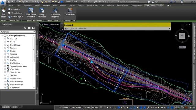The width and height of the screenshot is (196, 110).
Task: Click Sign In
Action: (x=157, y=2)
